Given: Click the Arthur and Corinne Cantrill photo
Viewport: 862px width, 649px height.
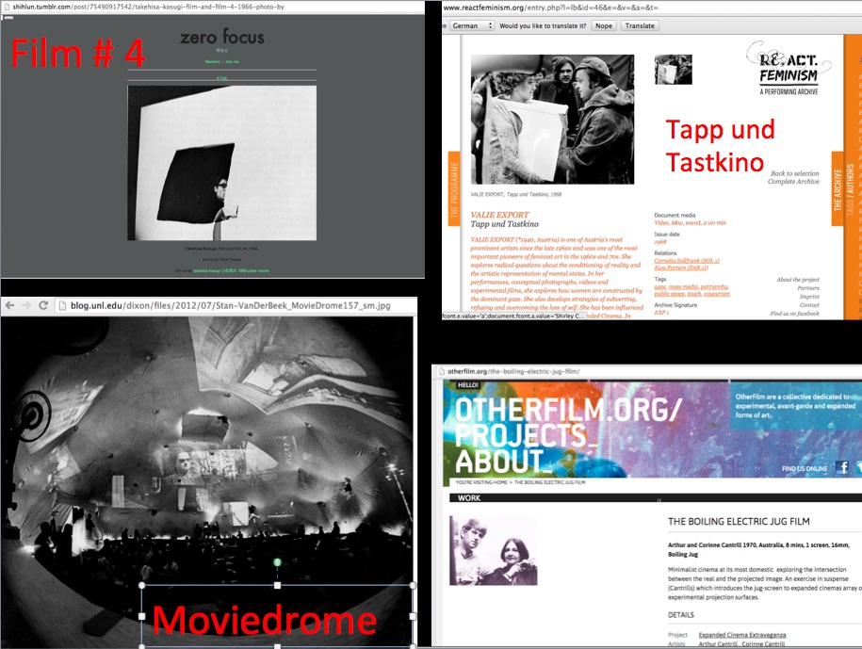Looking at the screenshot, I should click(493, 550).
